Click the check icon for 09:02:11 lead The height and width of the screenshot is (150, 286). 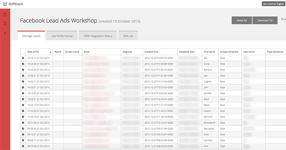(x=23, y=140)
